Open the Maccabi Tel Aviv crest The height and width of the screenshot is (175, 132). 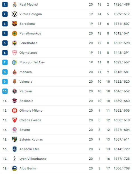click(14, 63)
